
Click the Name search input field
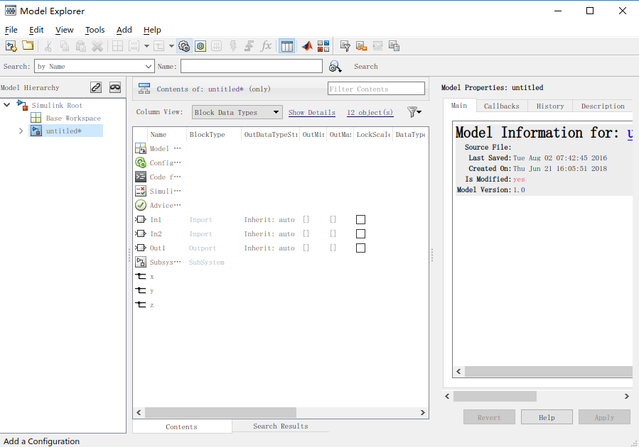(252, 66)
